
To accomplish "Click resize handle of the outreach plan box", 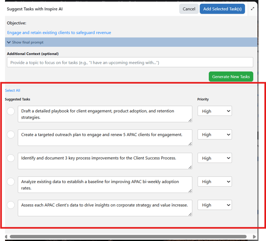I will pos(190,144).
